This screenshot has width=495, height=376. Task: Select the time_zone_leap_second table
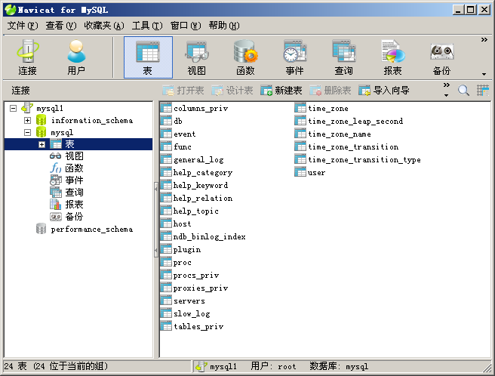pos(349,121)
